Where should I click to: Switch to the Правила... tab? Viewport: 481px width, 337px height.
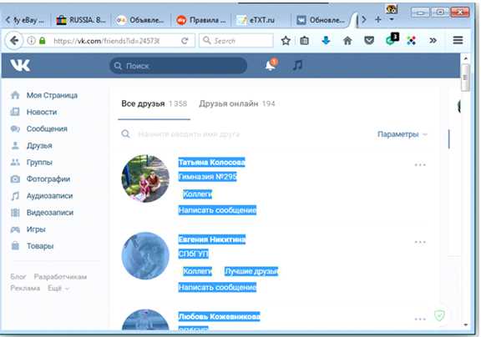(201, 20)
